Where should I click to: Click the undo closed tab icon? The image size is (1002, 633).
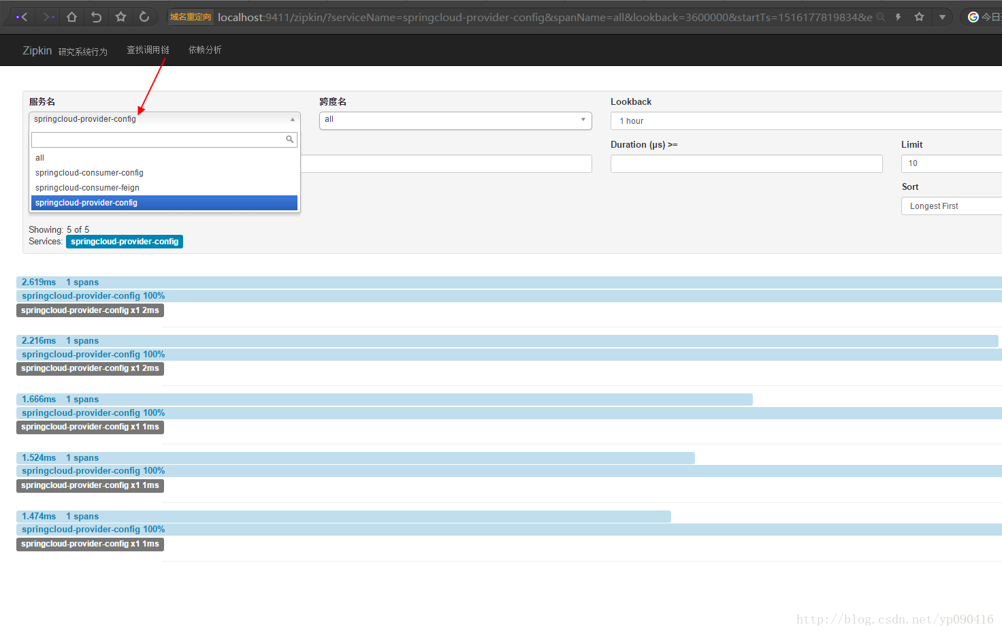tap(96, 17)
